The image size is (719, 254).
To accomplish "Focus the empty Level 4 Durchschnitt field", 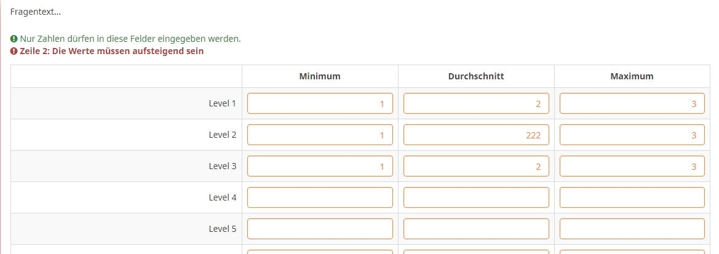I will pyautogui.click(x=476, y=197).
